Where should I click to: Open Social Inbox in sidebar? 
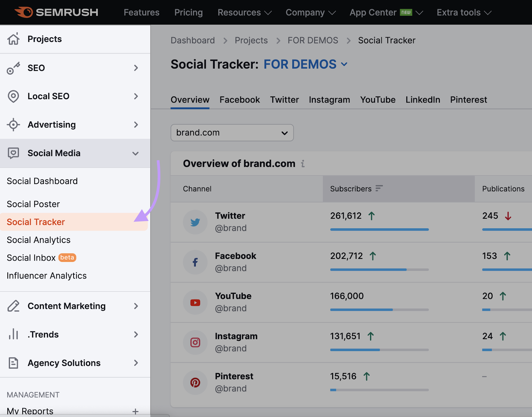[31, 258]
